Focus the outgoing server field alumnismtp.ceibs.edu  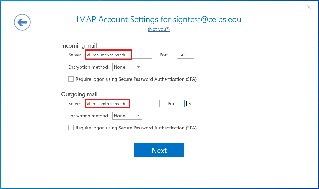(x=122, y=104)
